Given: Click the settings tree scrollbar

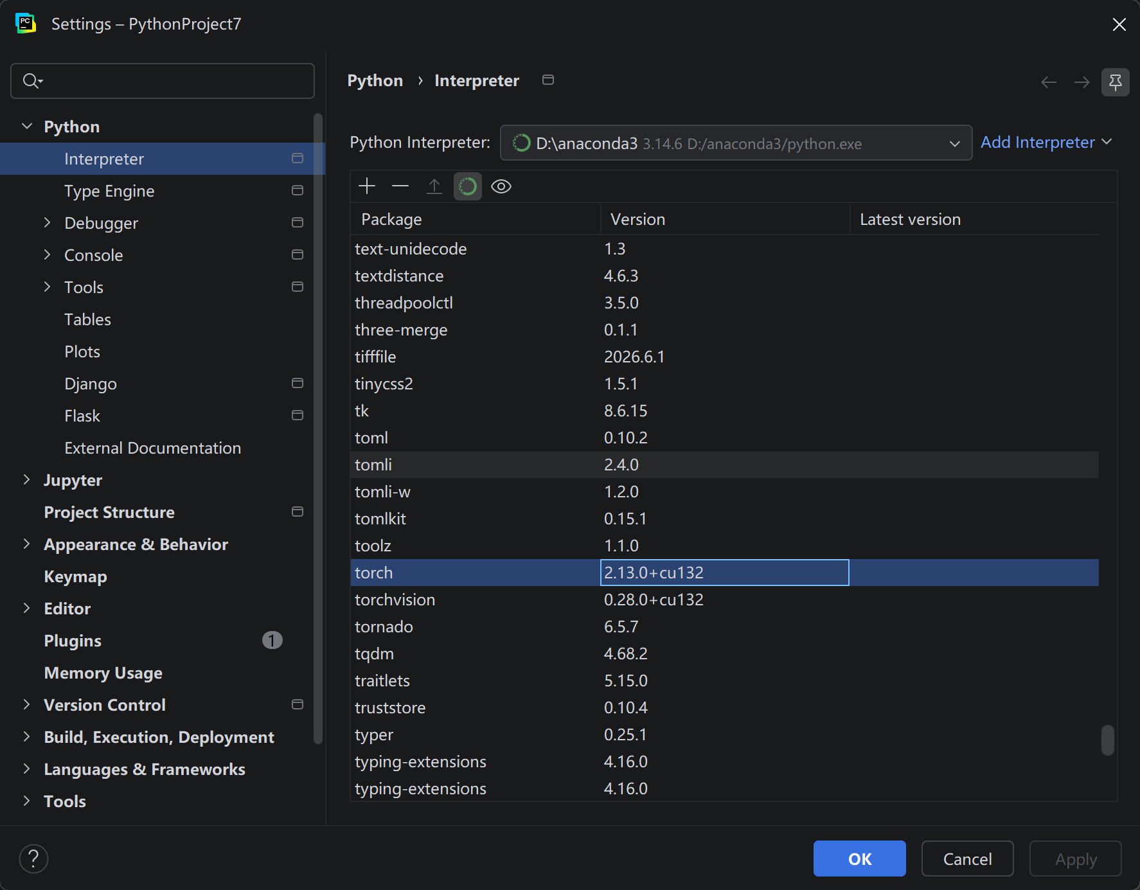Looking at the screenshot, I should pos(317,428).
